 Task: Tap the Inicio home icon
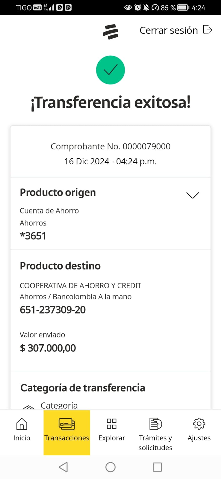(22, 424)
